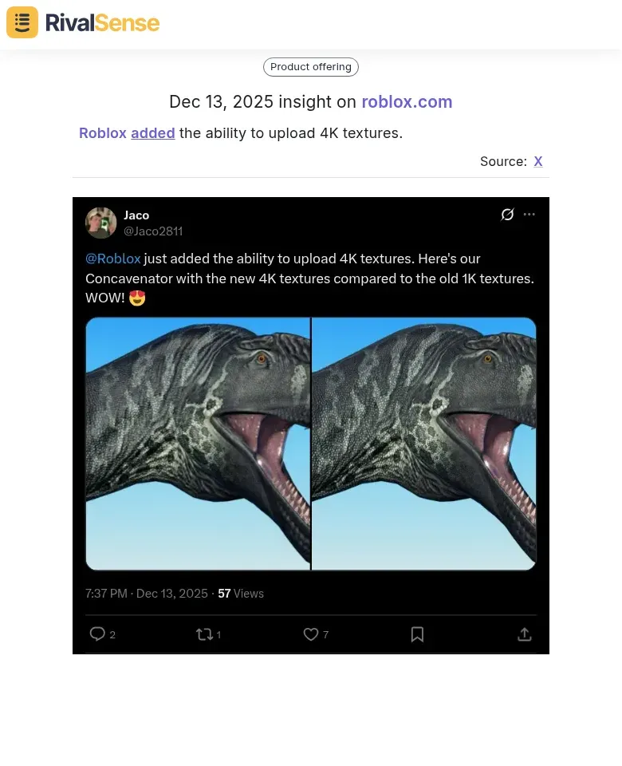The width and height of the screenshot is (622, 766).
Task: Click the @Roblox mention in the tweet
Action: click(112, 259)
